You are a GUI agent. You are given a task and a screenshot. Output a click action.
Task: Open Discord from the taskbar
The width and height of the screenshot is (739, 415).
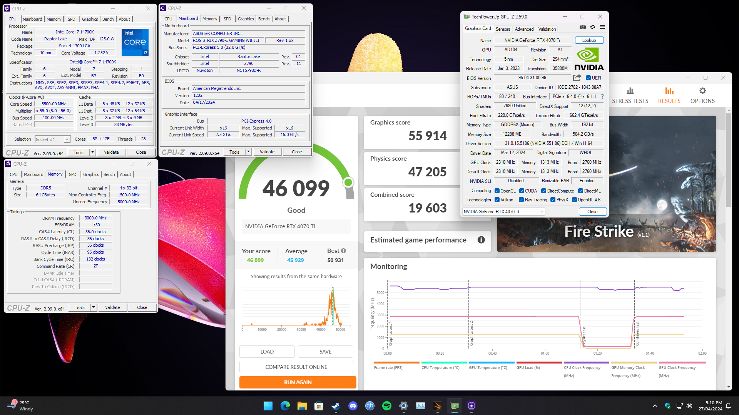click(353, 406)
